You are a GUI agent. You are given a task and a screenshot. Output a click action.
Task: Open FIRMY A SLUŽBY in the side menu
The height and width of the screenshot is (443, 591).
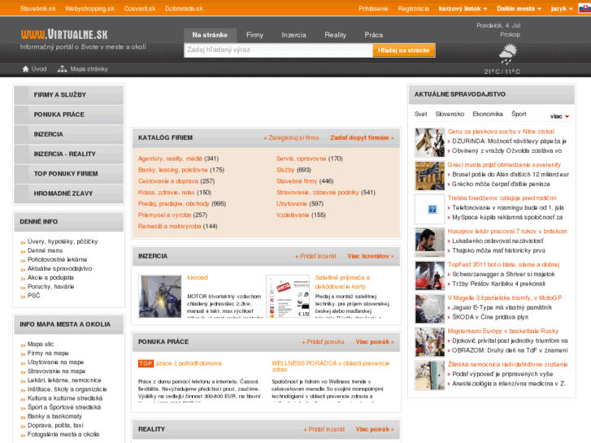click(x=68, y=95)
